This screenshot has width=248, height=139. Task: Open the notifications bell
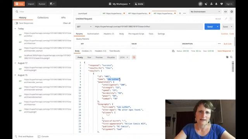point(216,4)
